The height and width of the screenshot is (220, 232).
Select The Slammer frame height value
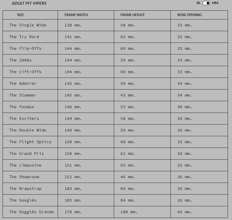pyautogui.click(x=128, y=95)
